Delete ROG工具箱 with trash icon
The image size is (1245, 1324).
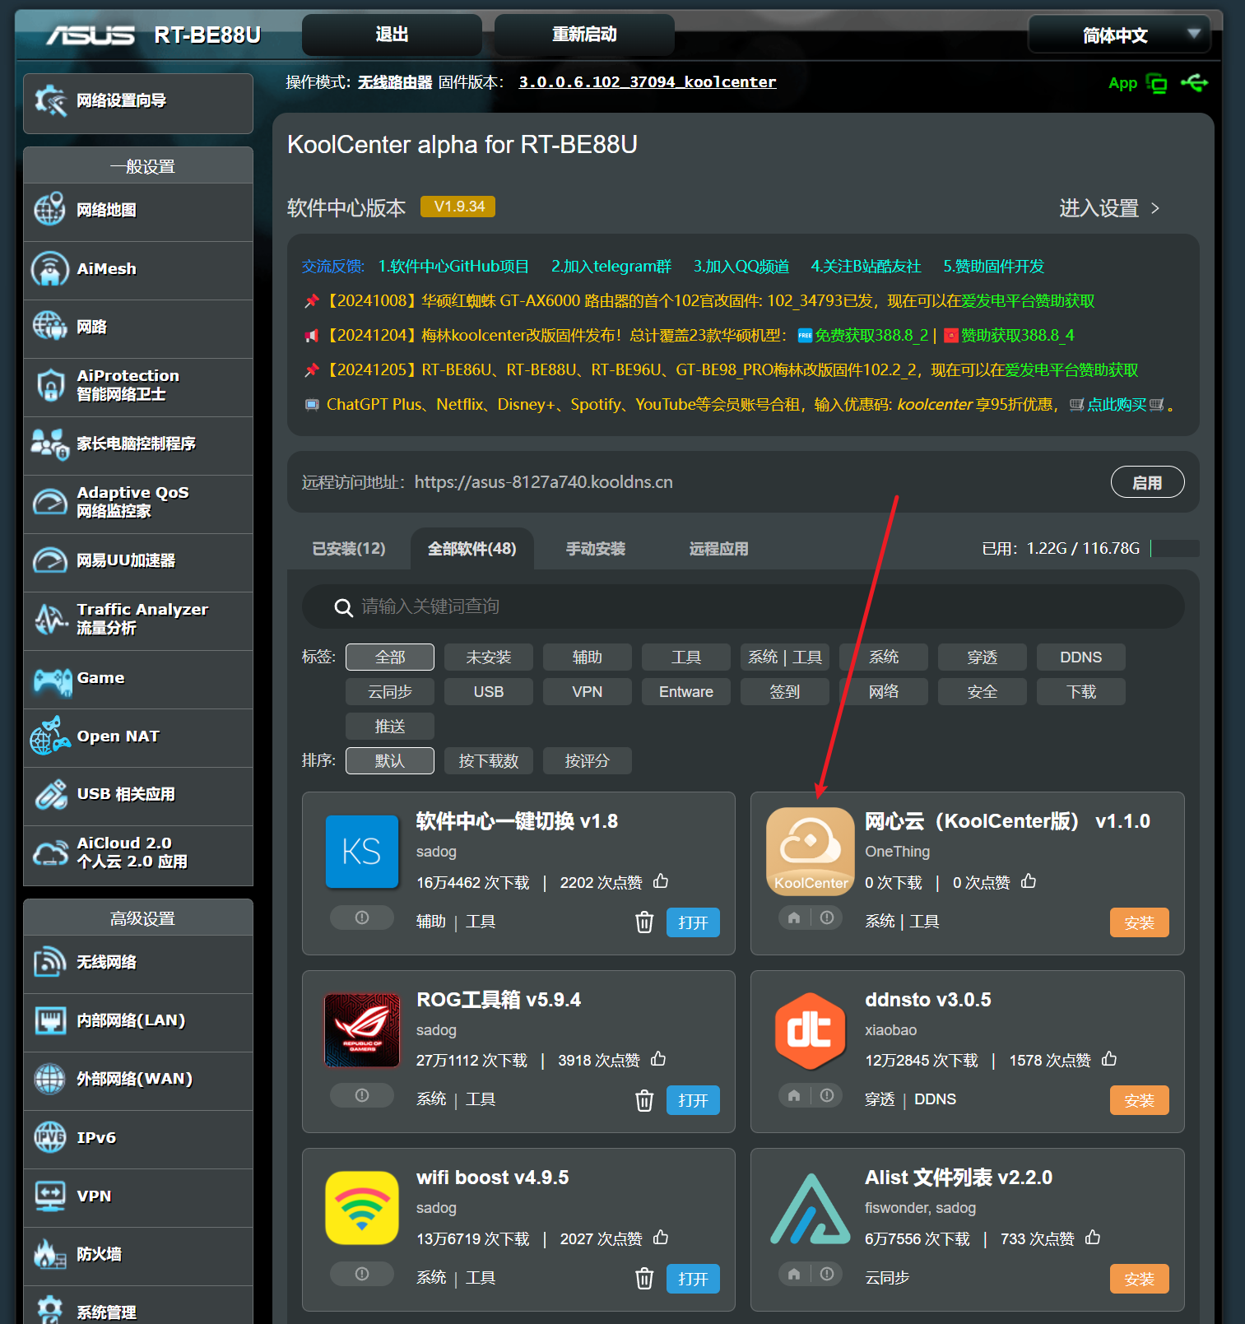[644, 1100]
